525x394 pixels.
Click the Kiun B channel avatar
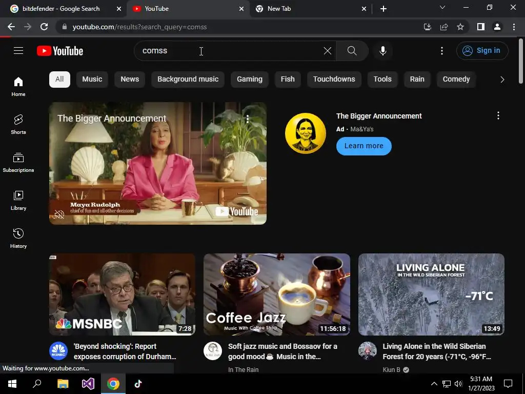367,351
